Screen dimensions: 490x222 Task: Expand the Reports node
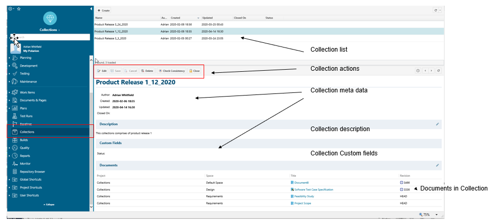pyautogui.click(x=9, y=156)
